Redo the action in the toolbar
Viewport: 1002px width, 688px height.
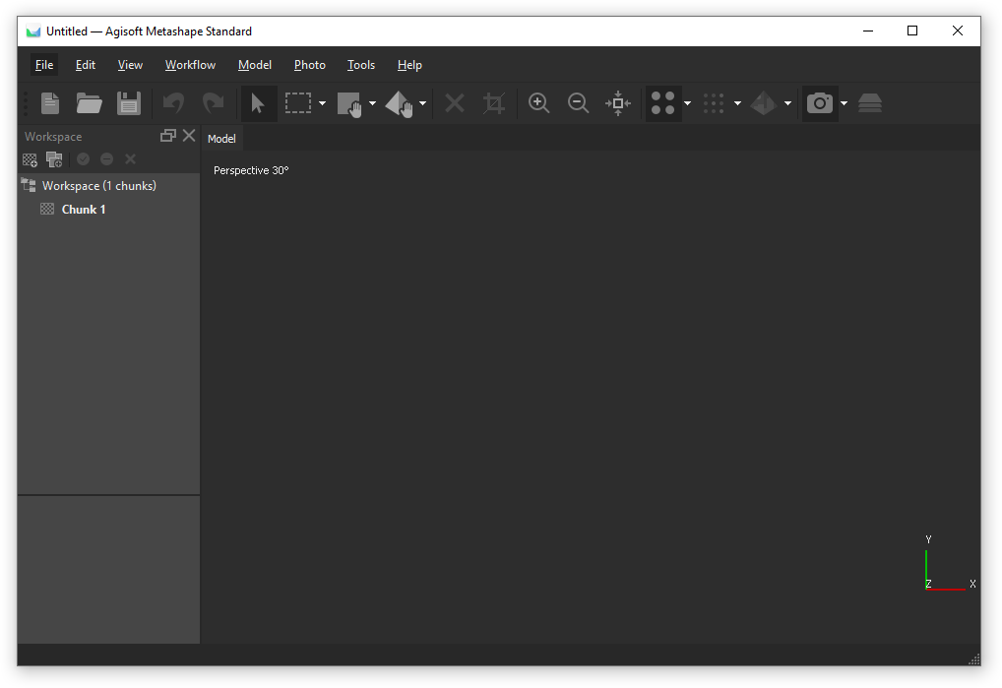(213, 102)
